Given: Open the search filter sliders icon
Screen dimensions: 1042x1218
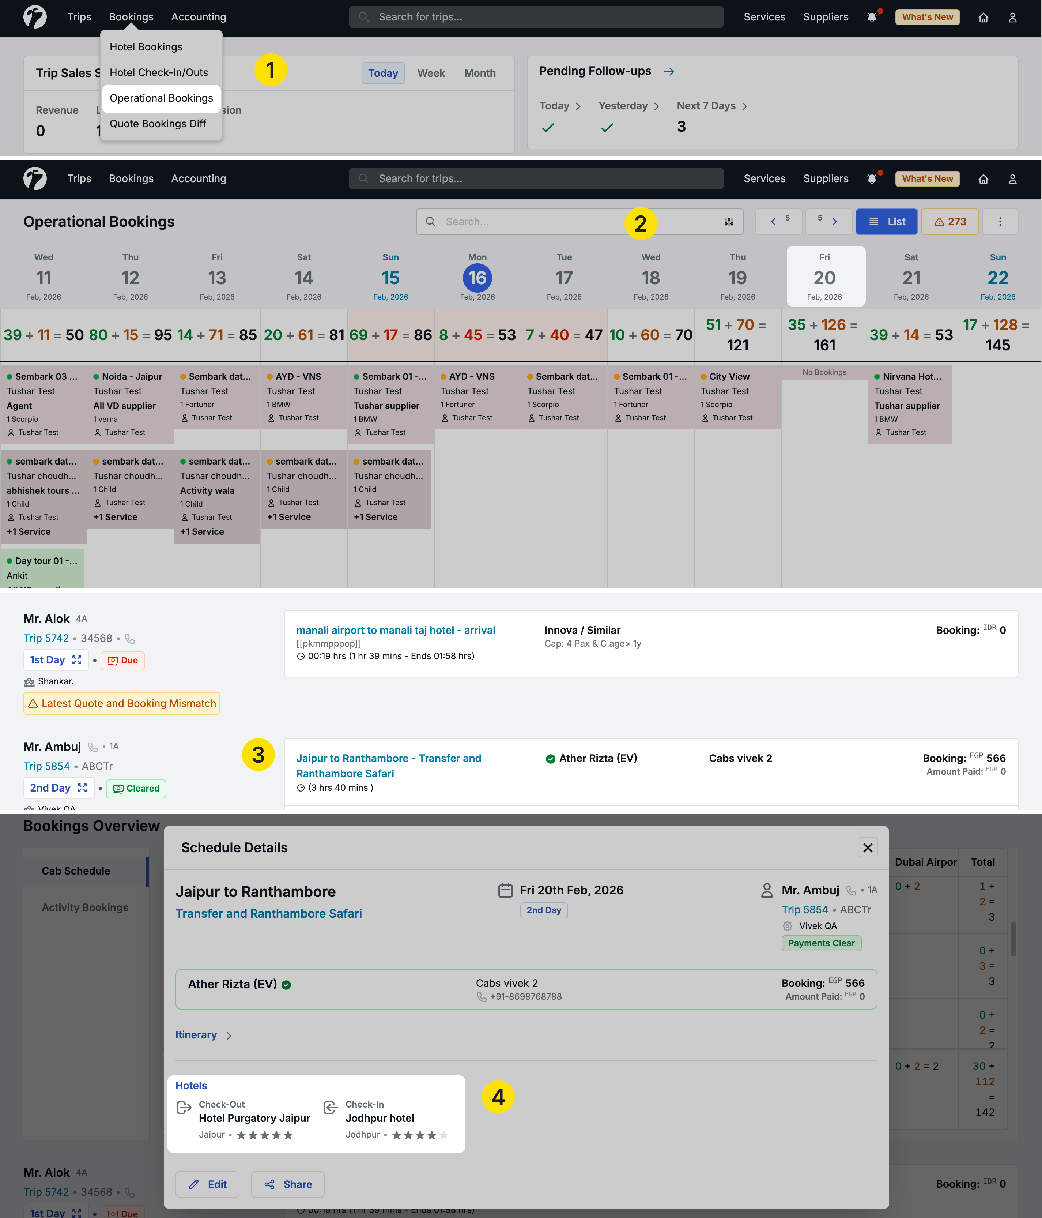Looking at the screenshot, I should tap(729, 222).
